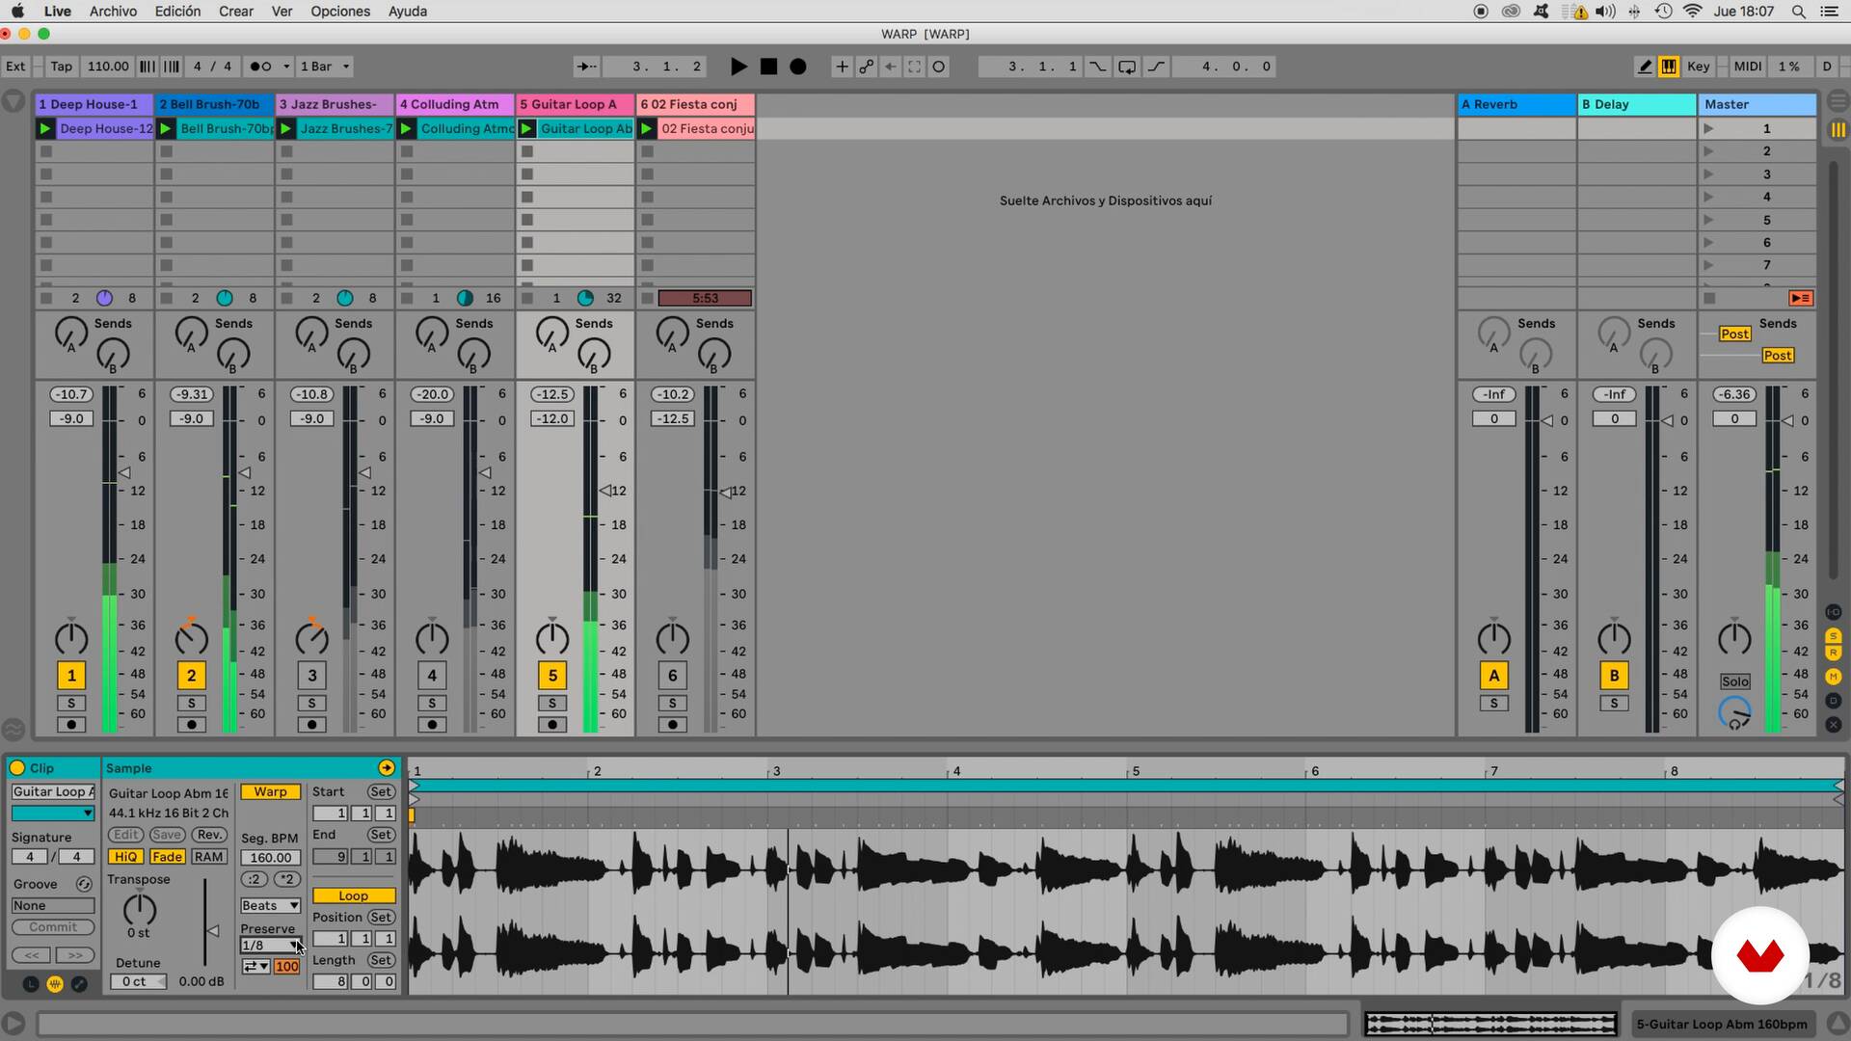The width and height of the screenshot is (1851, 1041).
Task: Click the MIDI Arrangement Overdub plus icon
Action: pos(842,67)
